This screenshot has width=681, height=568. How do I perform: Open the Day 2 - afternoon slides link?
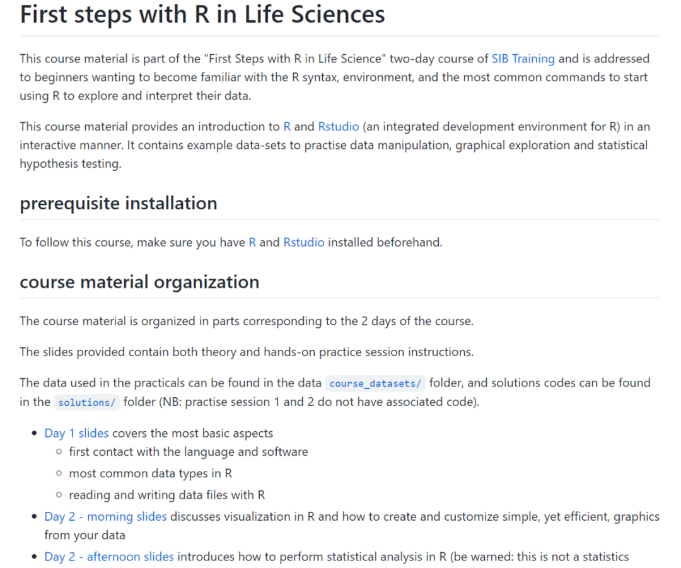coord(108,557)
